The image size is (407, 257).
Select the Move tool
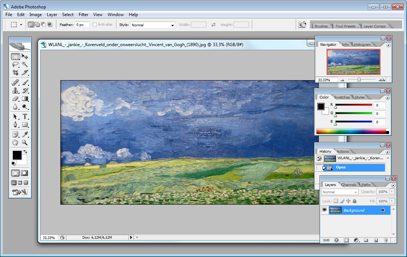pos(25,56)
